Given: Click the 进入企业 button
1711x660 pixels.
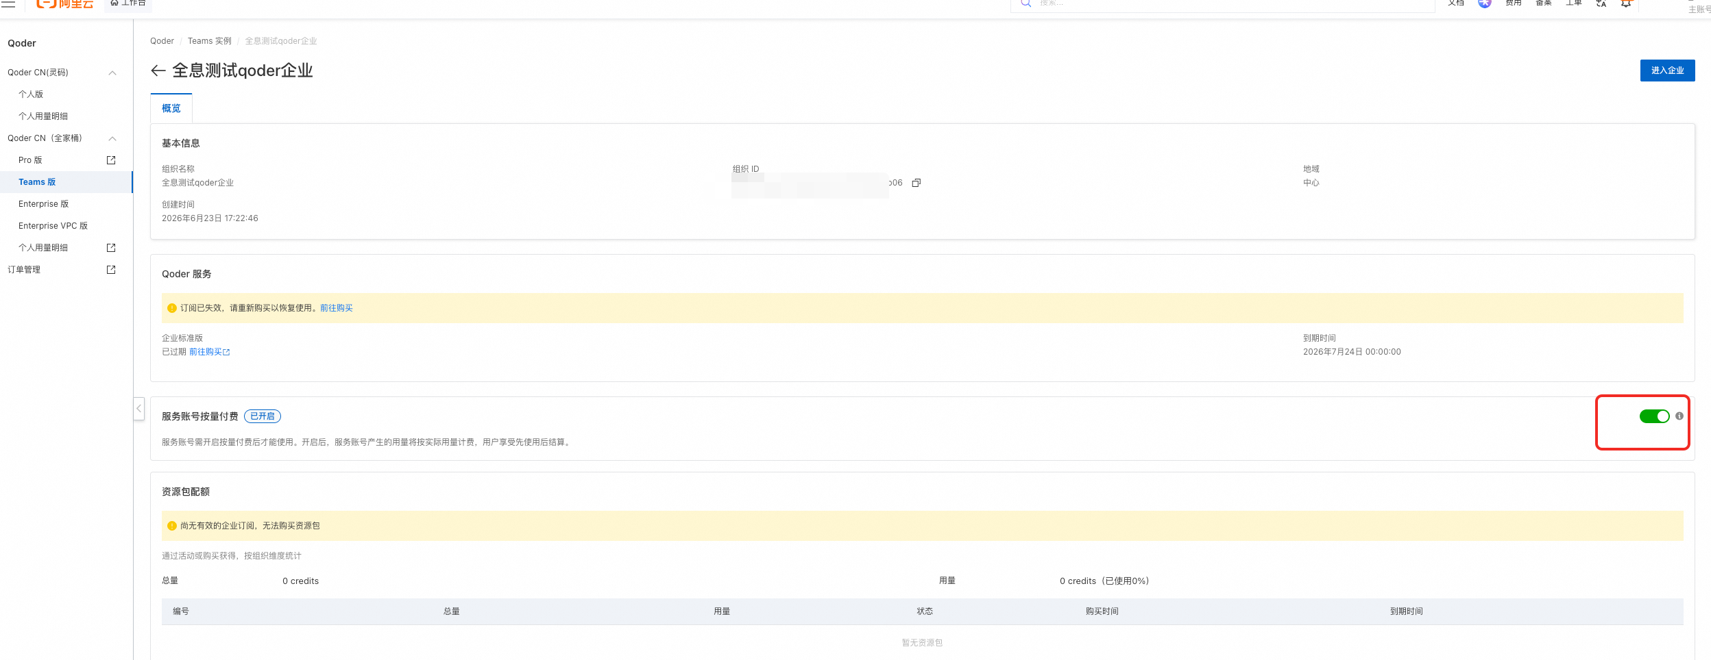Looking at the screenshot, I should (1667, 71).
